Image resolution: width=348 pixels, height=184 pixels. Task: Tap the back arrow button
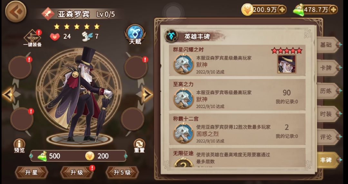16,11
